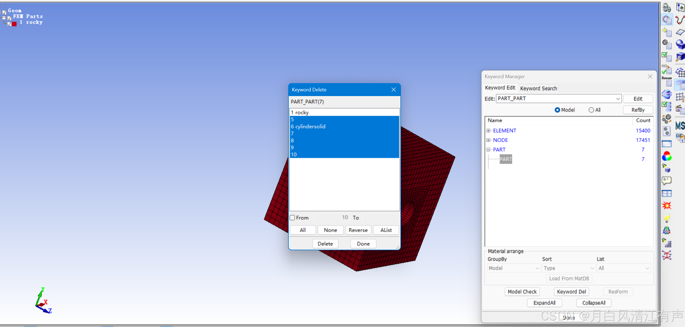Click the light bulb icon
This screenshot has height=327, width=685.
pos(667,218)
